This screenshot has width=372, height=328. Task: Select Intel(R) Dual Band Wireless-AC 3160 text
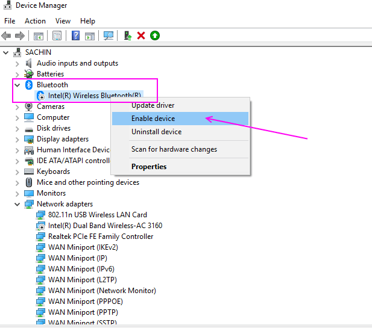[x=105, y=226]
